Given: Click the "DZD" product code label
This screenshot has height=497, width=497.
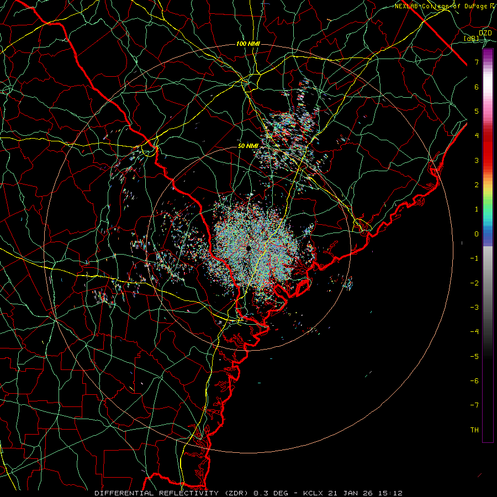Looking at the screenshot, I should (485, 33).
